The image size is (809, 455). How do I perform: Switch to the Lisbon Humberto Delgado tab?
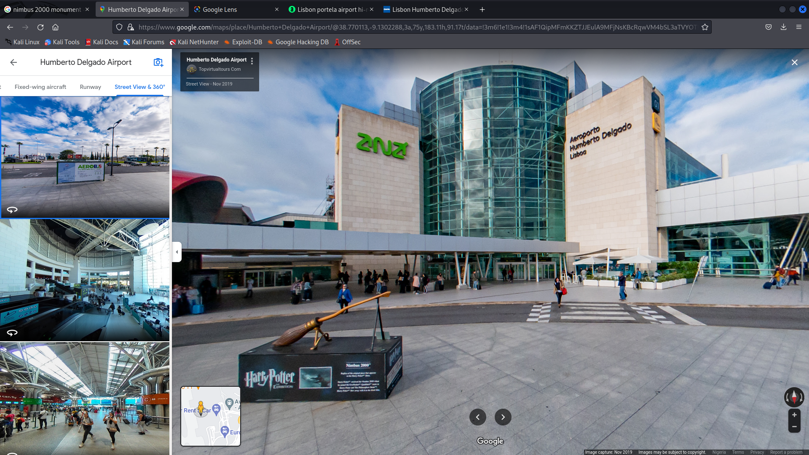(x=426, y=9)
